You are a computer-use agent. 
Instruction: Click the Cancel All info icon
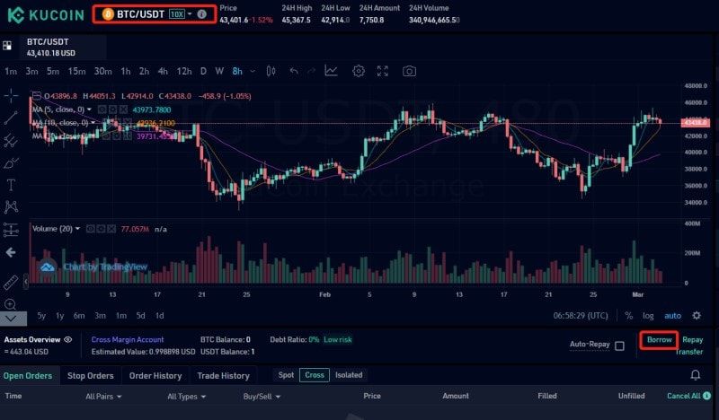pos(706,395)
